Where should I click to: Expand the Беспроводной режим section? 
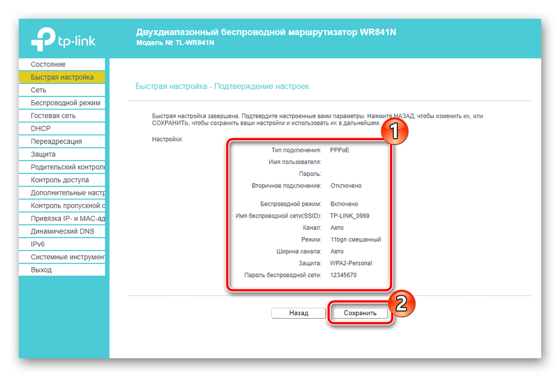(65, 103)
